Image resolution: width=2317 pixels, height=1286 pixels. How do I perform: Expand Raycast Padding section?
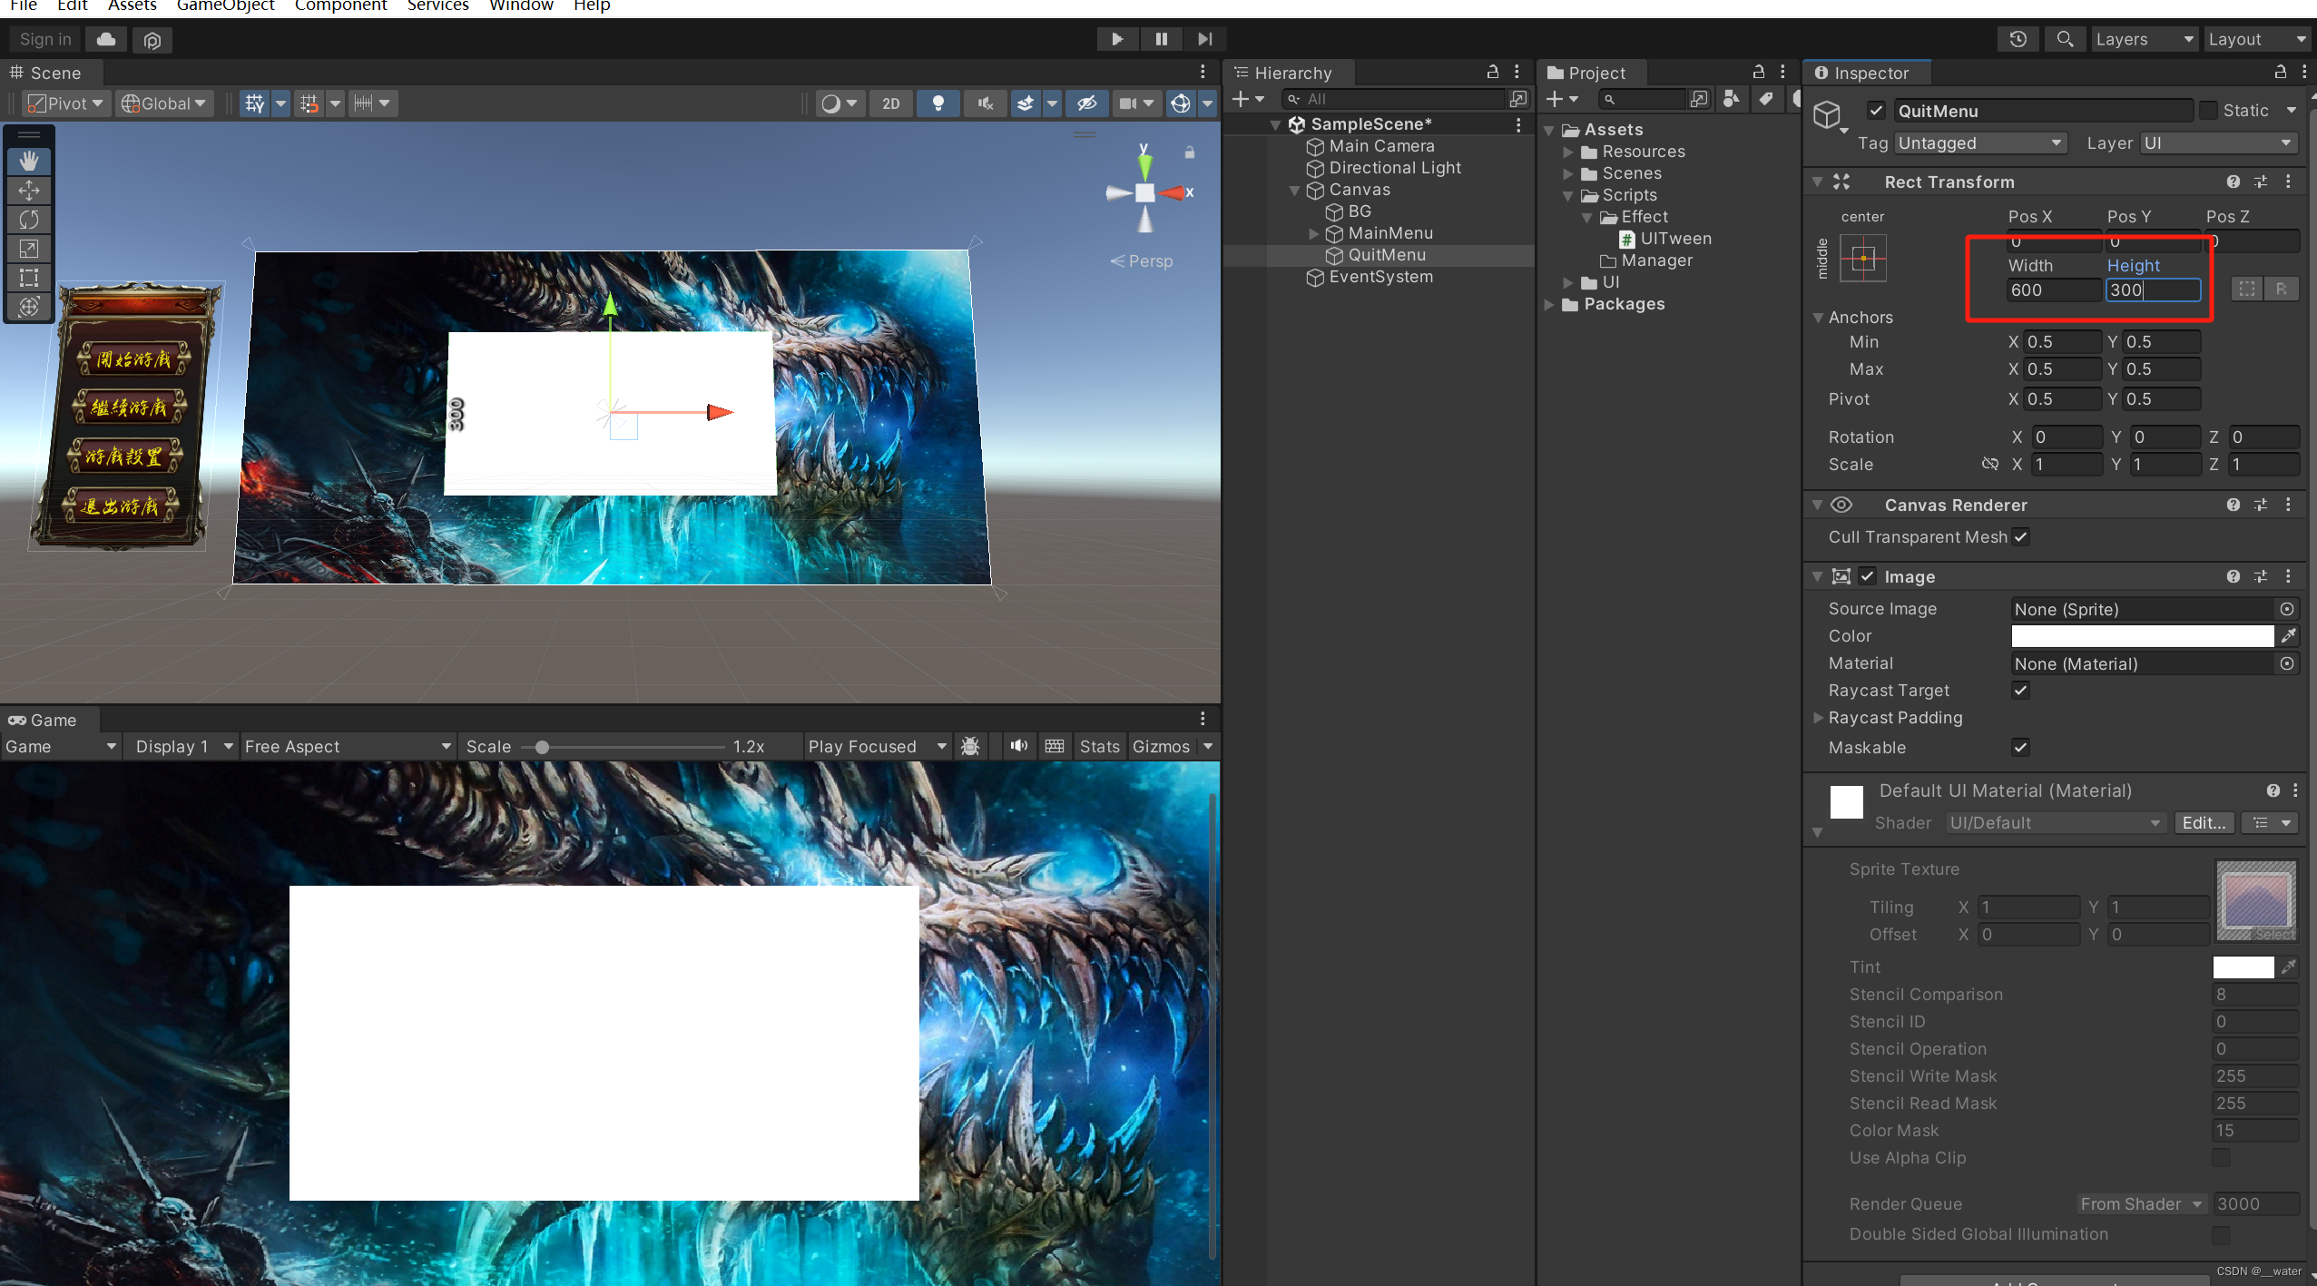tap(1818, 718)
